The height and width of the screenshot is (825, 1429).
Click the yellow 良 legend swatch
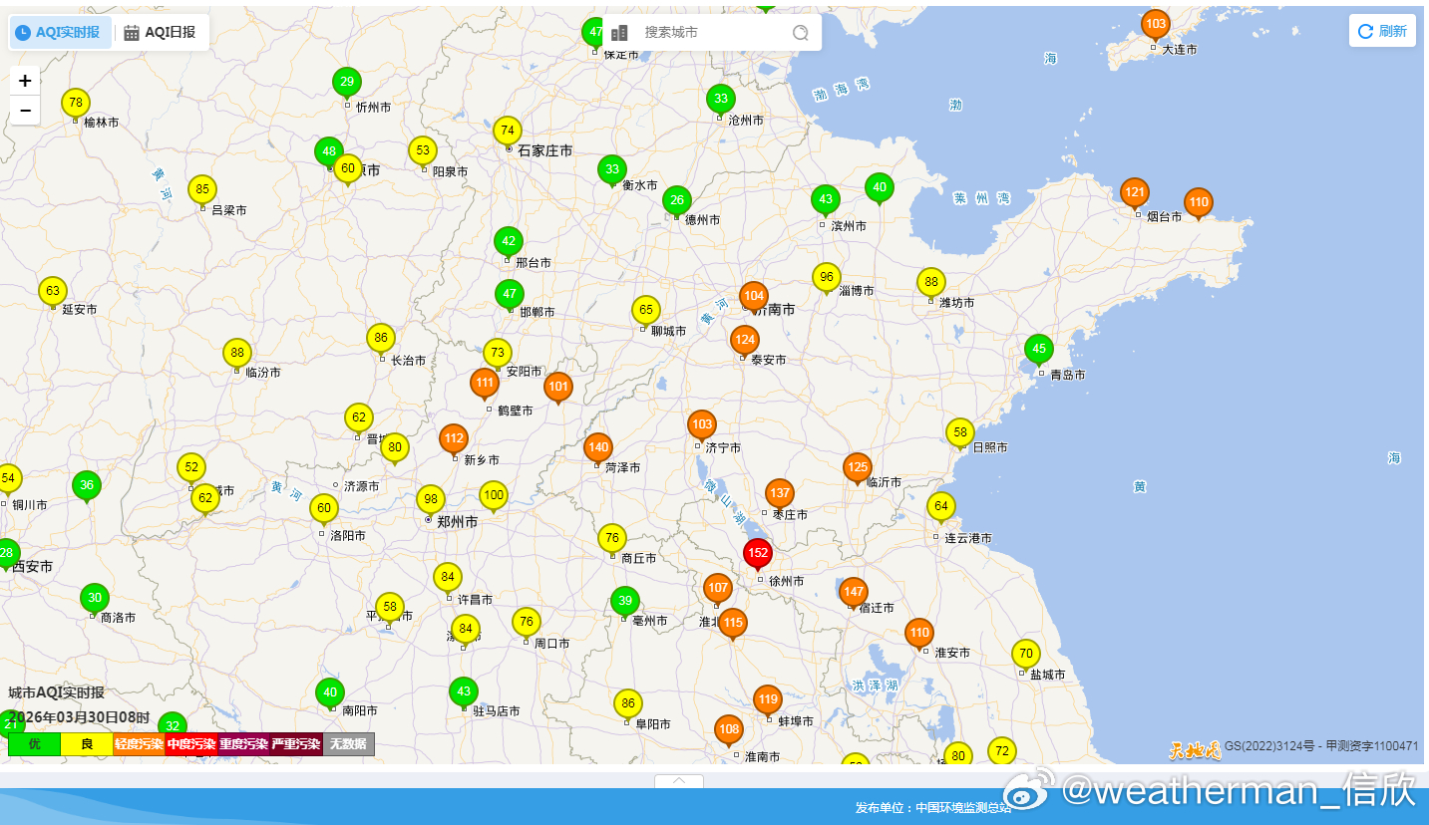[87, 744]
